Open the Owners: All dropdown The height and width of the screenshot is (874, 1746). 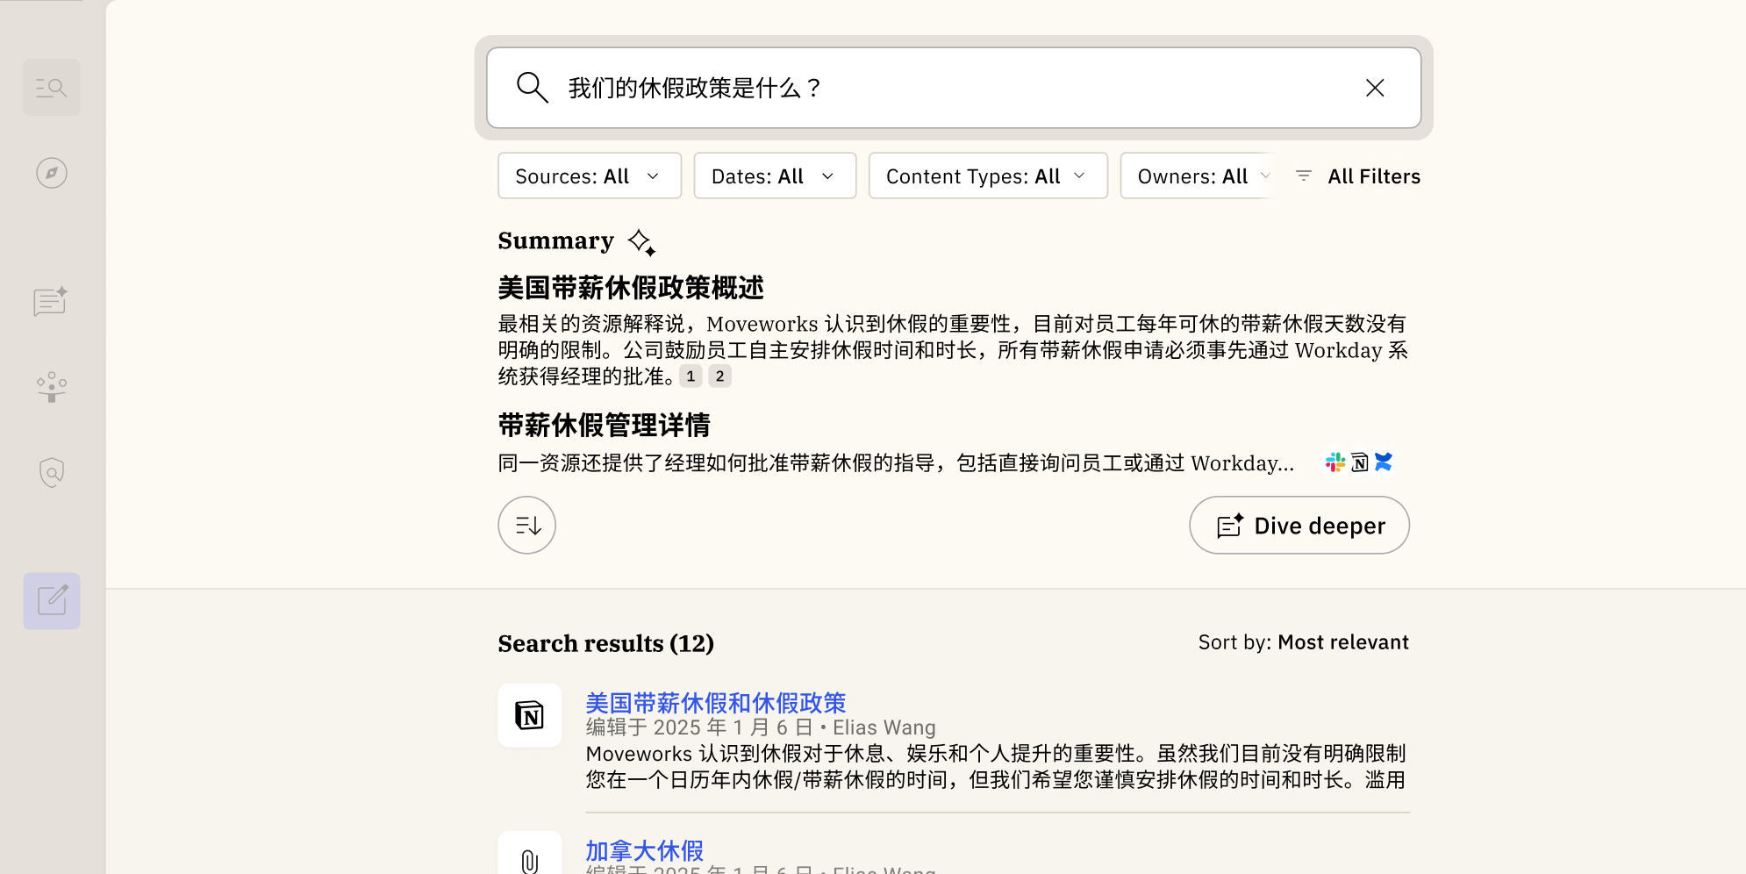point(1200,176)
